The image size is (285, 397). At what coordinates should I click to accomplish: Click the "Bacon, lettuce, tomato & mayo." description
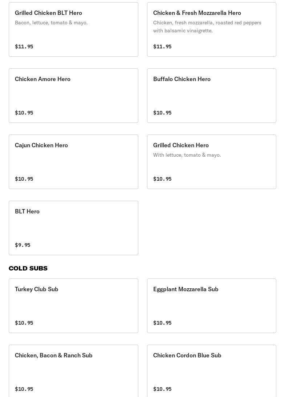(x=51, y=23)
